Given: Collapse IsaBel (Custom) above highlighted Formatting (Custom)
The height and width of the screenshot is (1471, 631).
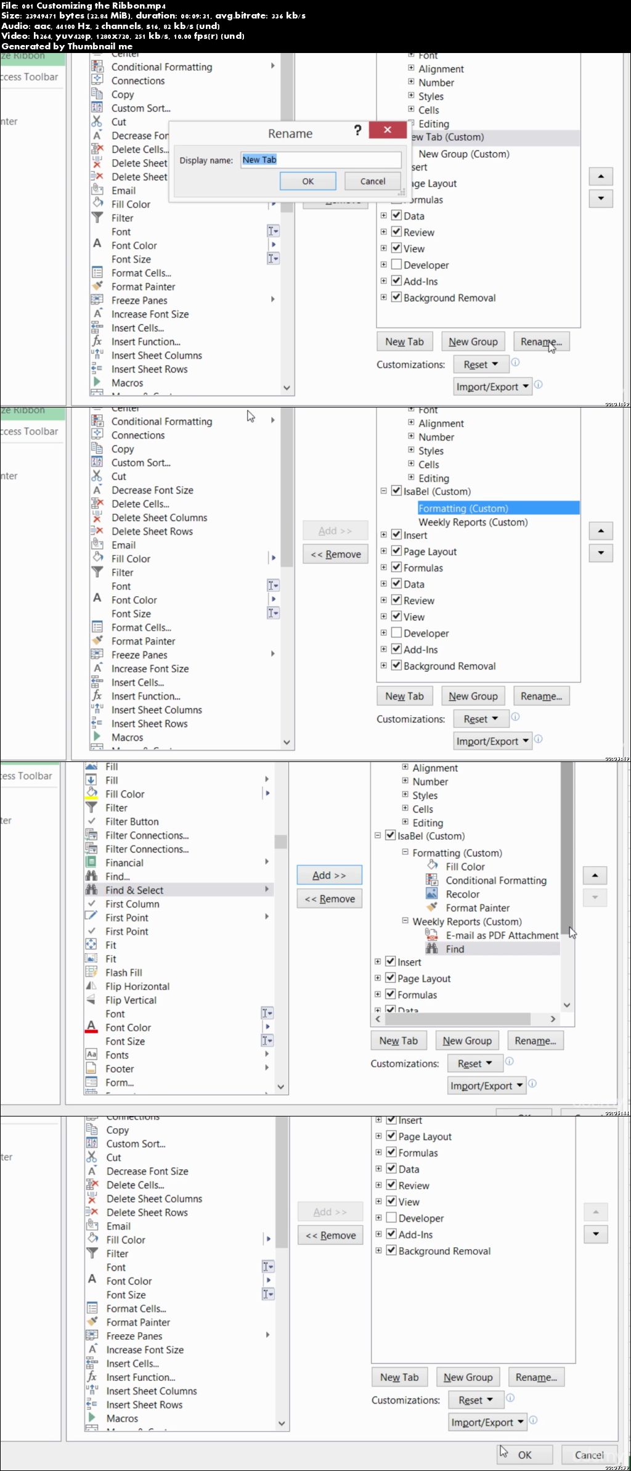Looking at the screenshot, I should (x=383, y=491).
